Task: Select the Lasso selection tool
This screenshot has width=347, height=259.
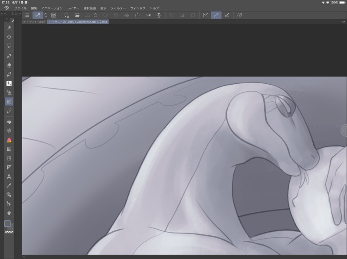Action: click(x=9, y=46)
